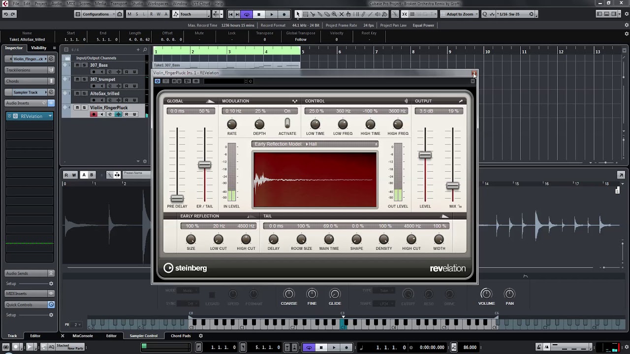Expand the MIDI Inserts inspector section
The image size is (630, 354).
[30, 294]
